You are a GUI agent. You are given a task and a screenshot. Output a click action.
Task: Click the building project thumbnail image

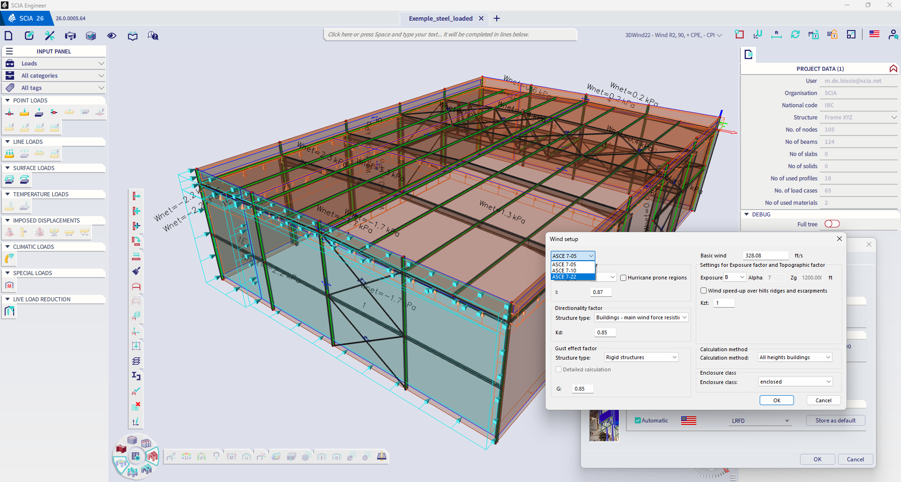[x=604, y=426]
